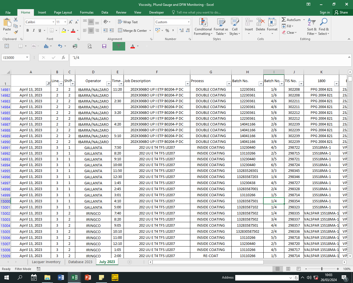Click the purple Save icon in quick toolbar
The height and width of the screenshot is (283, 353).
[x=104, y=46]
